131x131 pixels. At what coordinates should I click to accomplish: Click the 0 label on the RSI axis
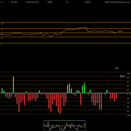click(2, 45)
